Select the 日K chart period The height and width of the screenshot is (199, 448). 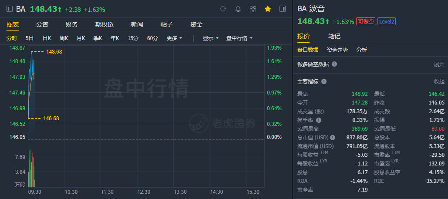pyautogui.click(x=47, y=38)
